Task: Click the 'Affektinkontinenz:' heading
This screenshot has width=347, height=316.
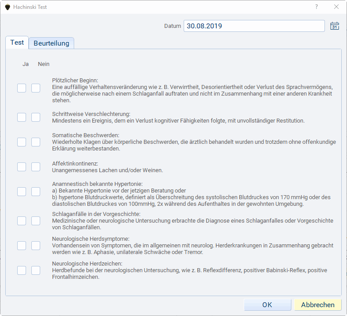Action: pyautogui.click(x=75, y=164)
